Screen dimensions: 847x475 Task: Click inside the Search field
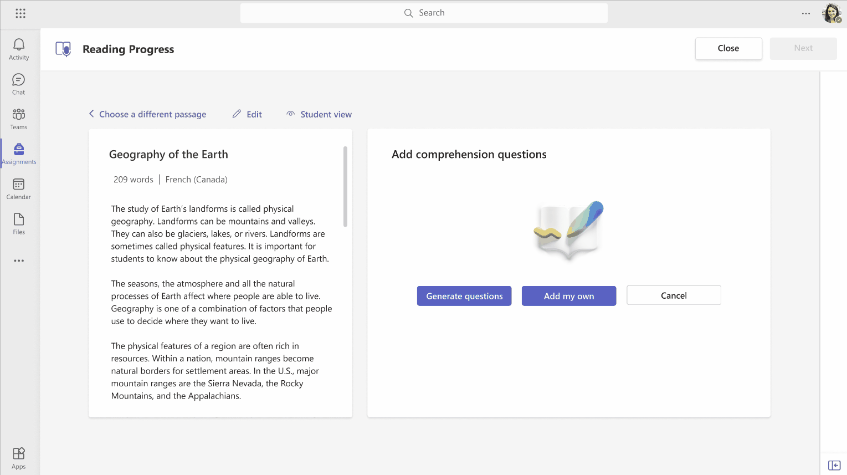tap(423, 12)
